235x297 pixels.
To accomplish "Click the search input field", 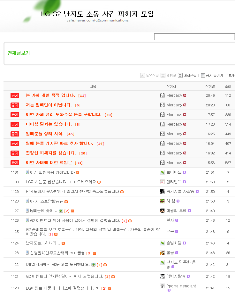I will coord(194,37).
